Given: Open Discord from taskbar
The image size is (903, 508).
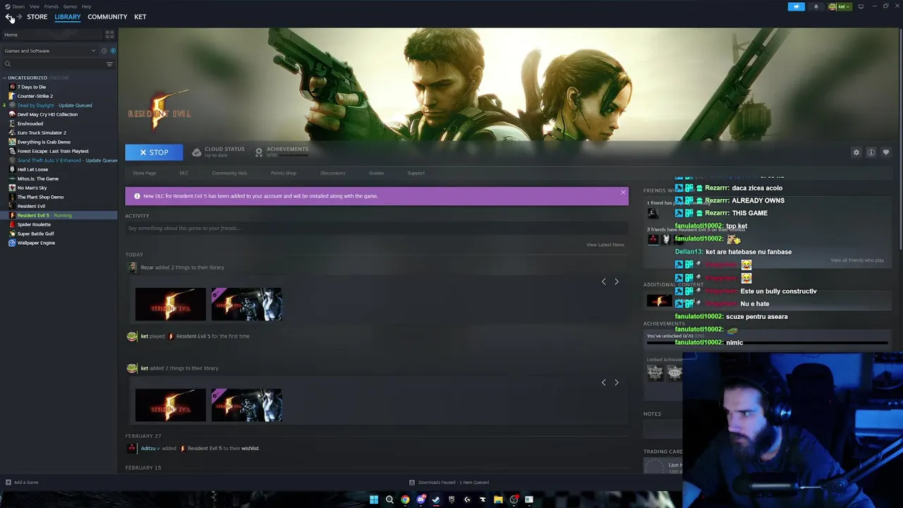Looking at the screenshot, I should [x=420, y=500].
